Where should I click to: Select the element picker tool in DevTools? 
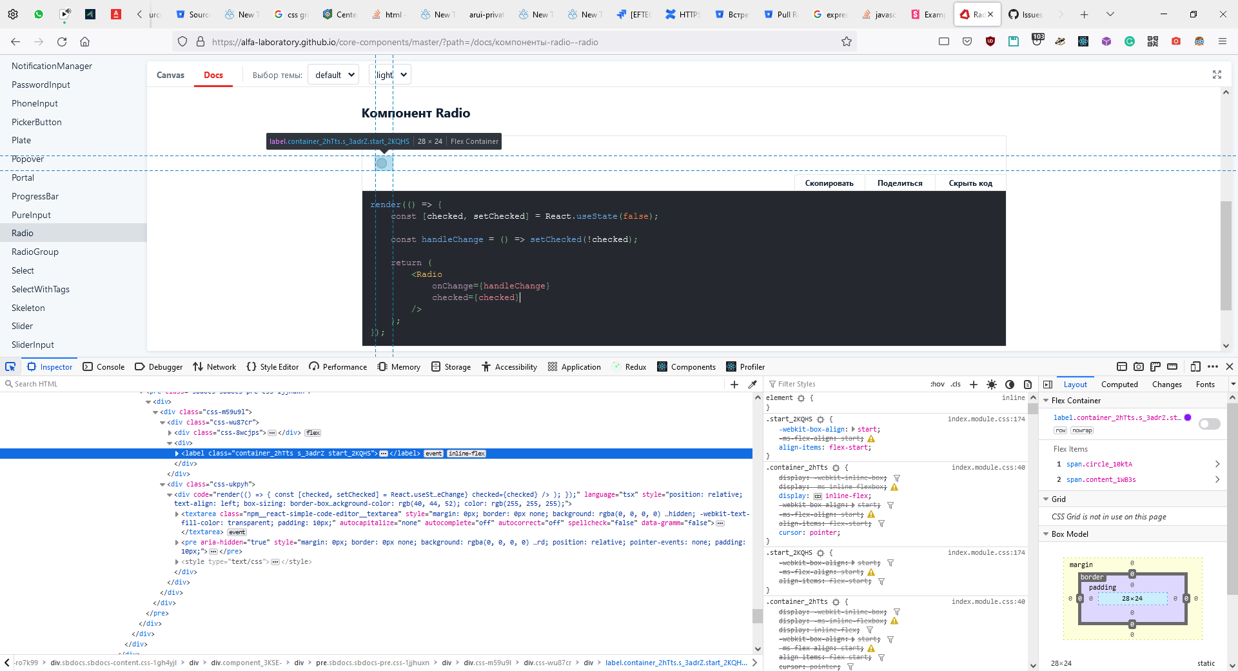[x=10, y=366]
